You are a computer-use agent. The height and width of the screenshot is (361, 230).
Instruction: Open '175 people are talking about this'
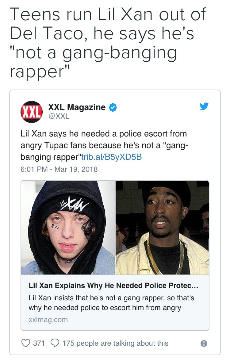click(x=115, y=343)
